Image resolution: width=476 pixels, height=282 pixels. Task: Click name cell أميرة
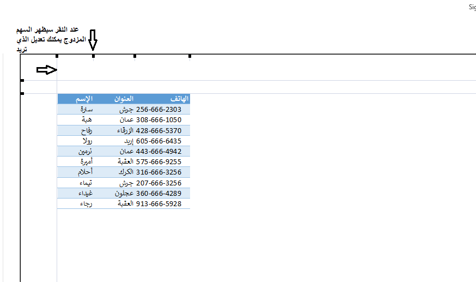click(x=87, y=161)
